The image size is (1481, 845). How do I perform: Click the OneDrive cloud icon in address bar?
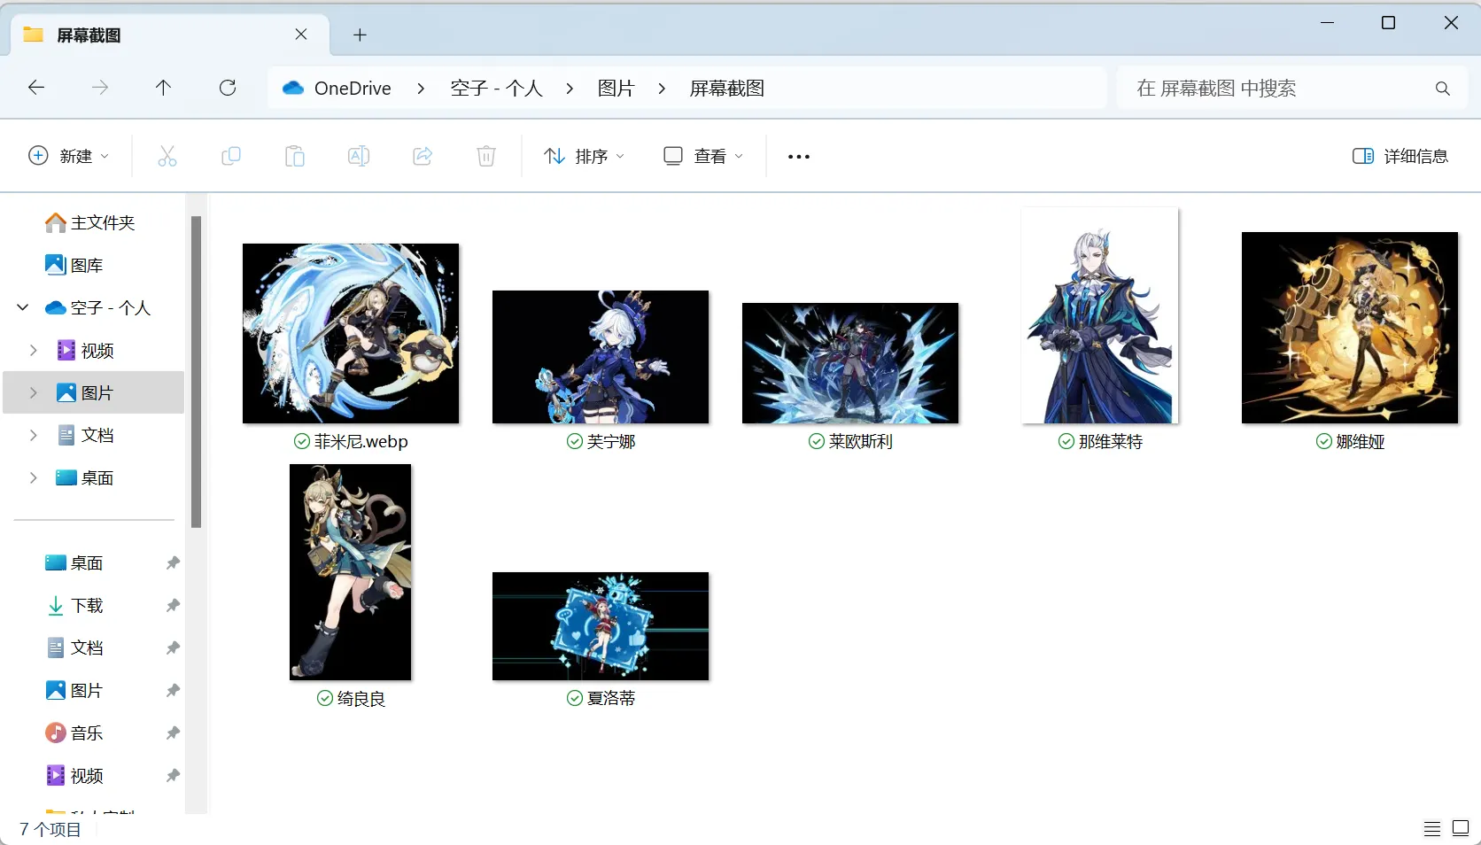(293, 88)
